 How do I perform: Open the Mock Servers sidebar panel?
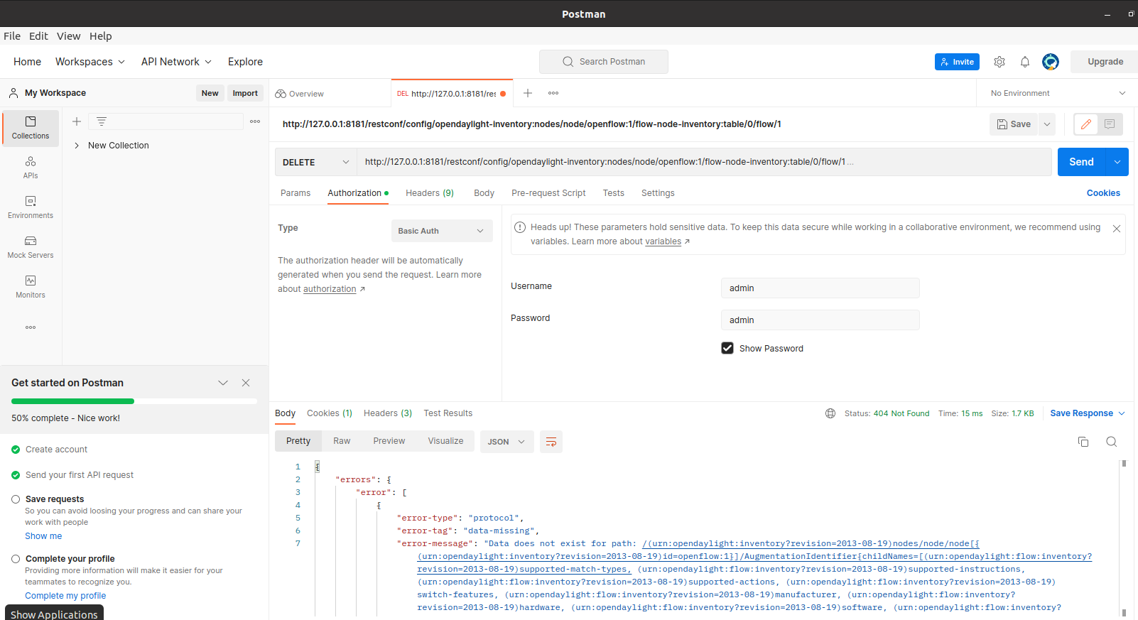pos(31,246)
